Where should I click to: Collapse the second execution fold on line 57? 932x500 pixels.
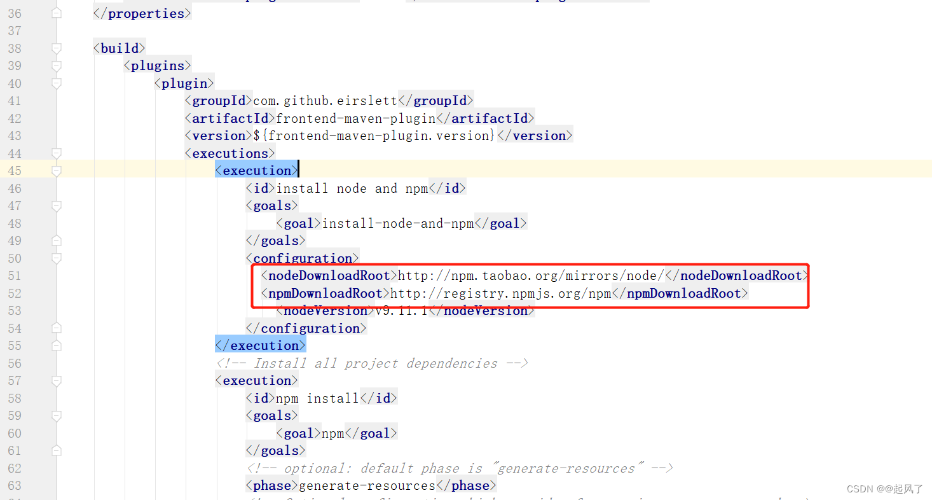57,380
